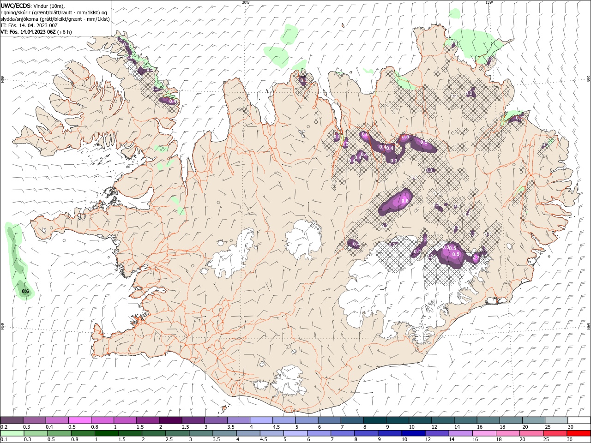Click the 'UWC/ECDS: Vindur (10m),' title text
Image resolution: width=591 pixels, height=443 pixels.
(33, 6)
